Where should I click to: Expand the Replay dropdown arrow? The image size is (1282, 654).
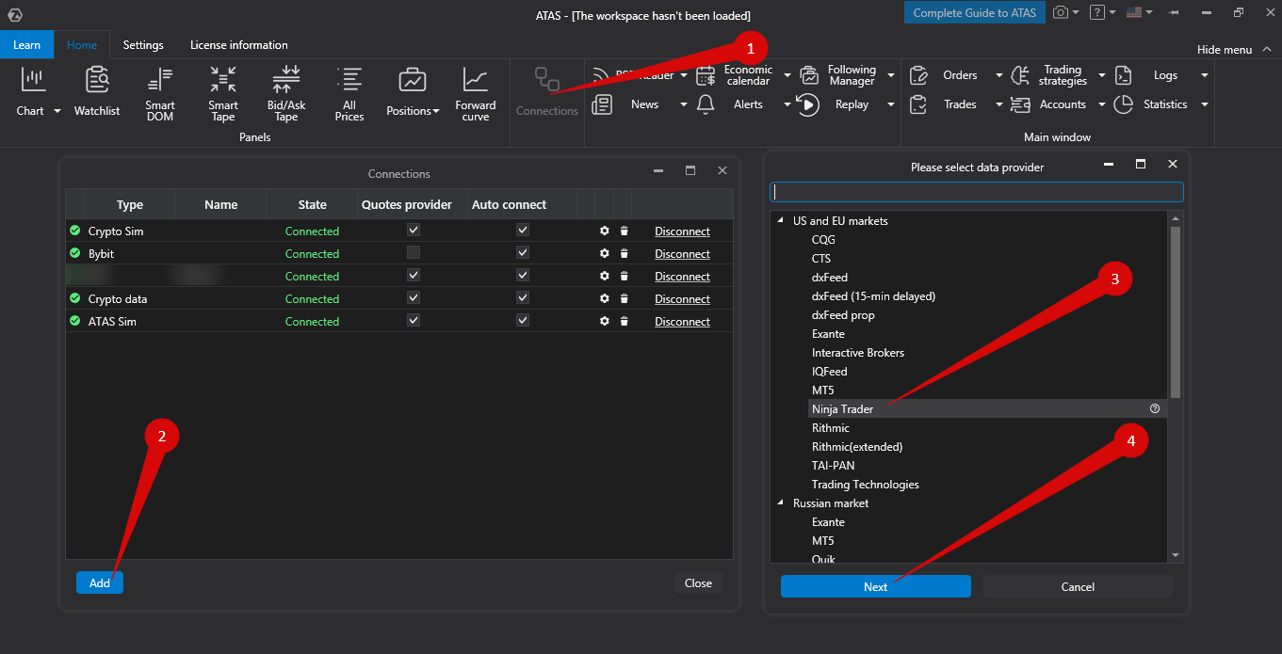click(890, 104)
